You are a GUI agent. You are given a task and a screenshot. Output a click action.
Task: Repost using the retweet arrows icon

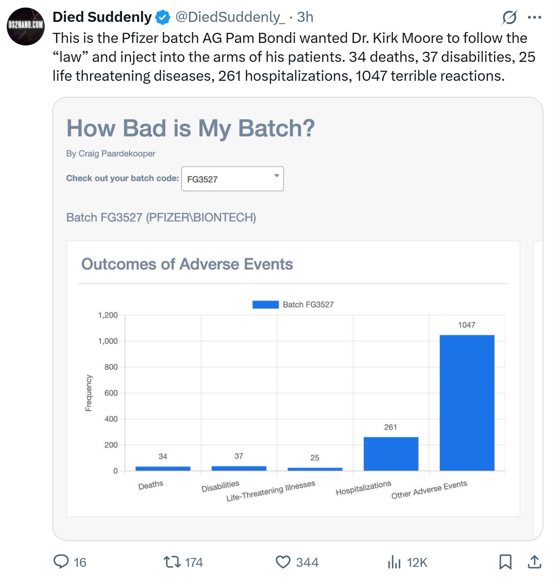172,562
